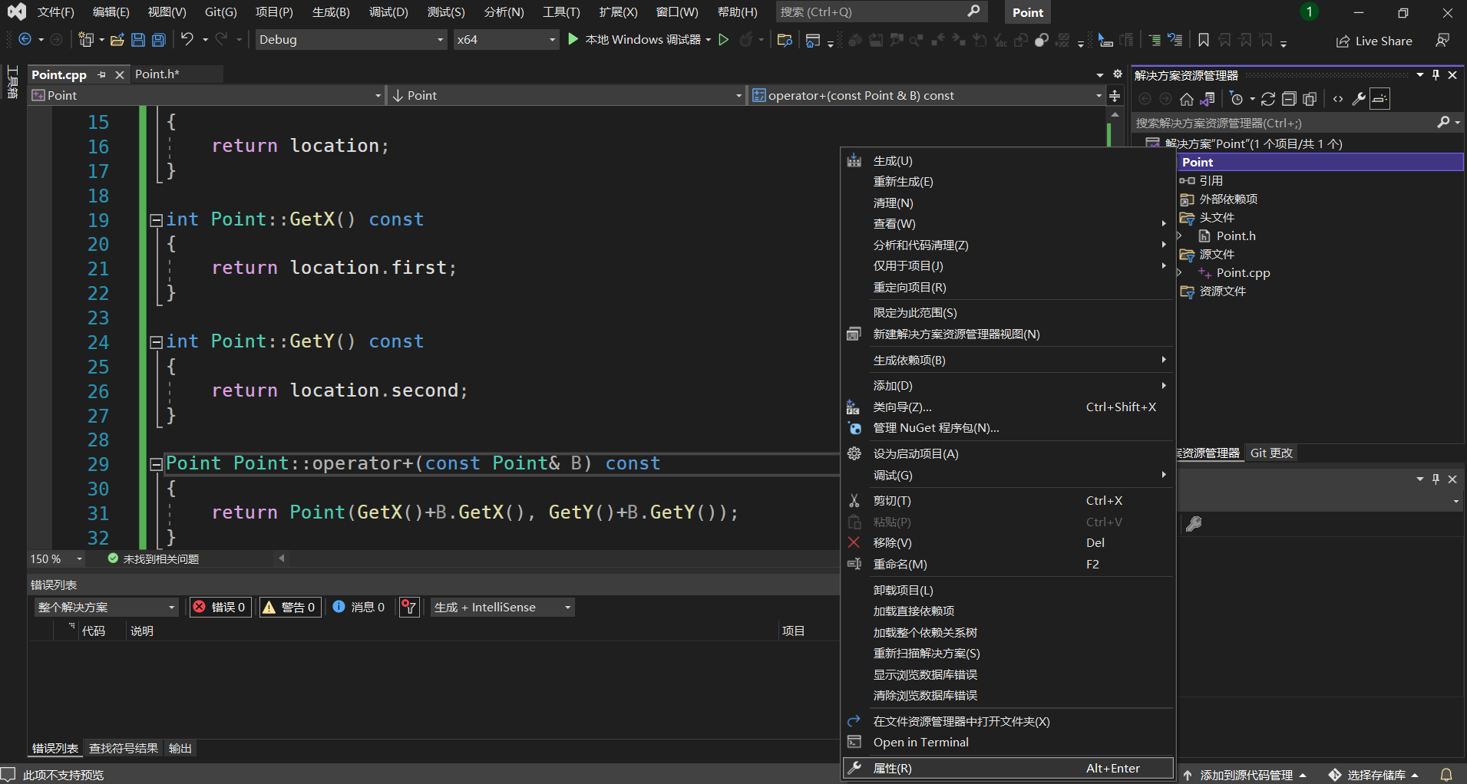Image resolution: width=1467 pixels, height=784 pixels.
Task: Refresh the Solution Explorer
Action: point(1267,98)
